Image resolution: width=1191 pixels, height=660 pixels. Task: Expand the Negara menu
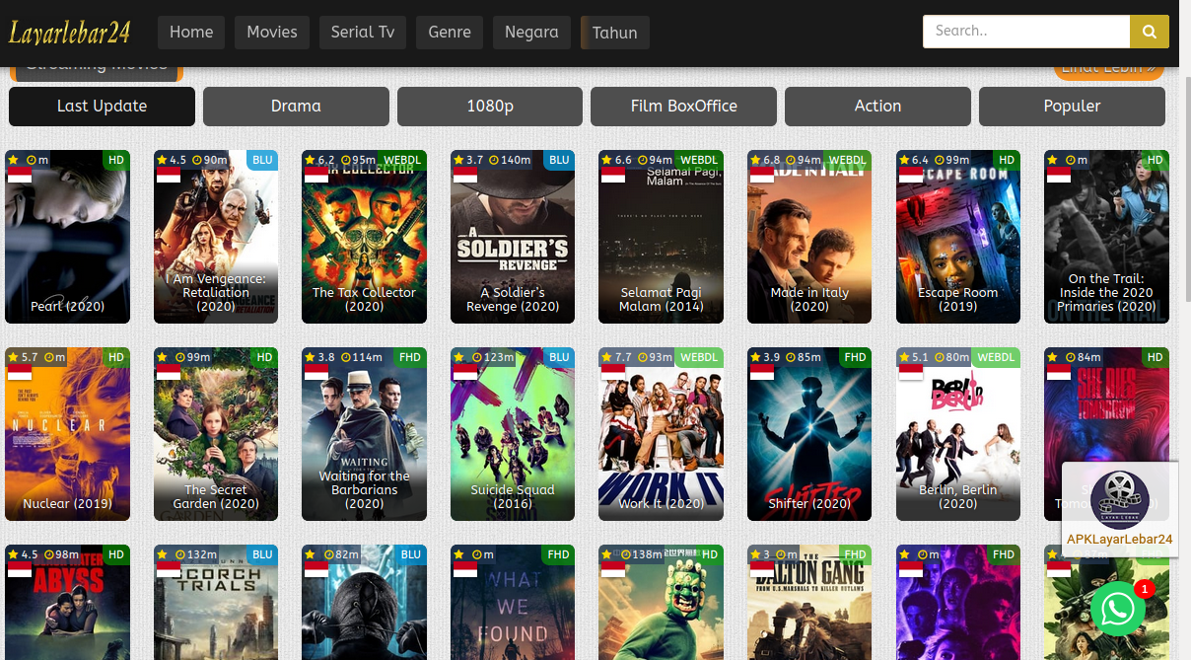pyautogui.click(x=531, y=33)
